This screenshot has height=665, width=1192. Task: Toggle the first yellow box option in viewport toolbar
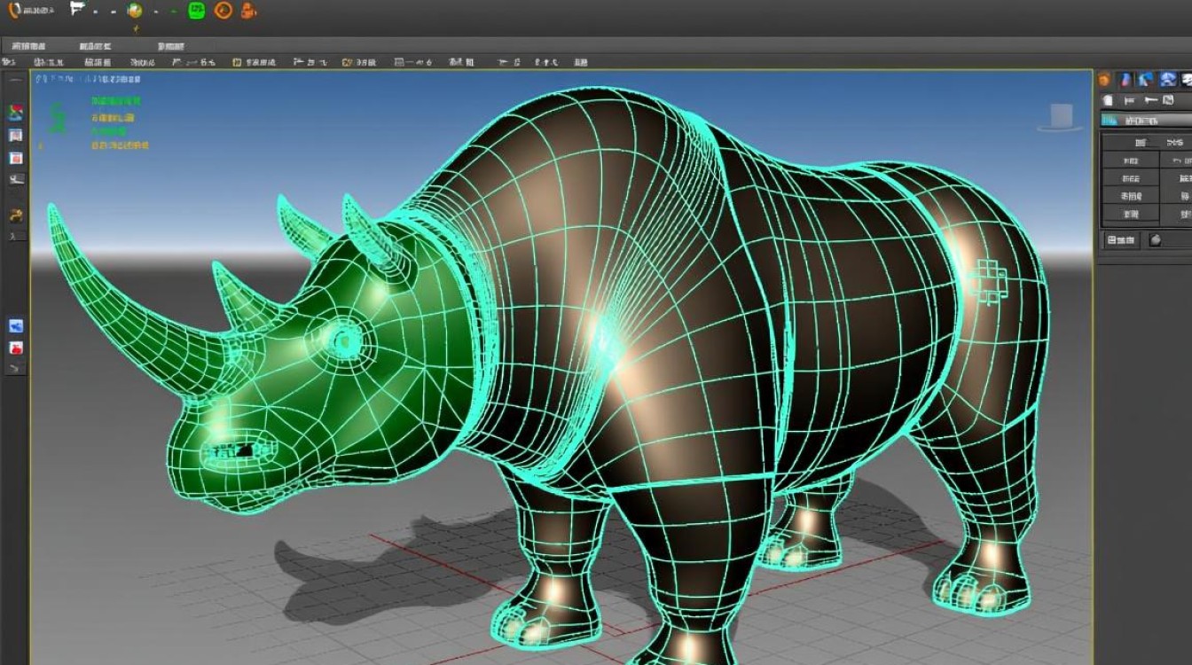pos(237,63)
